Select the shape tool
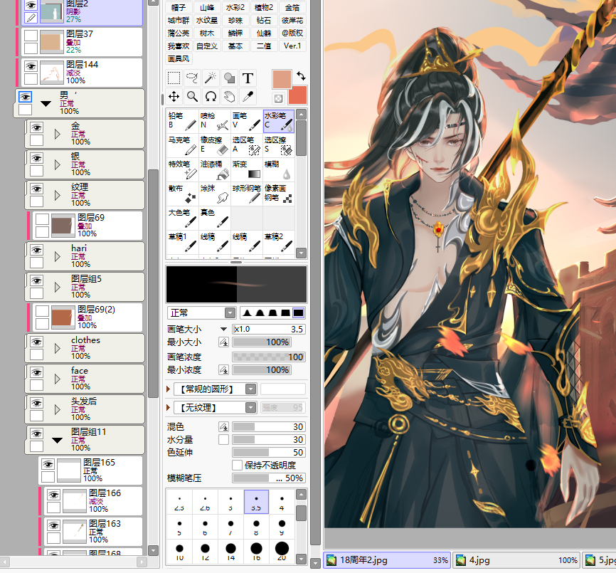Screen dimensions: 616x573 click(x=229, y=78)
